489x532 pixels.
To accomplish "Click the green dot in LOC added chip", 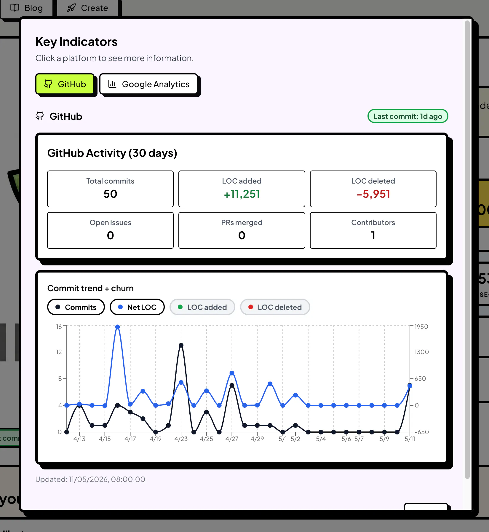I will 180,307.
